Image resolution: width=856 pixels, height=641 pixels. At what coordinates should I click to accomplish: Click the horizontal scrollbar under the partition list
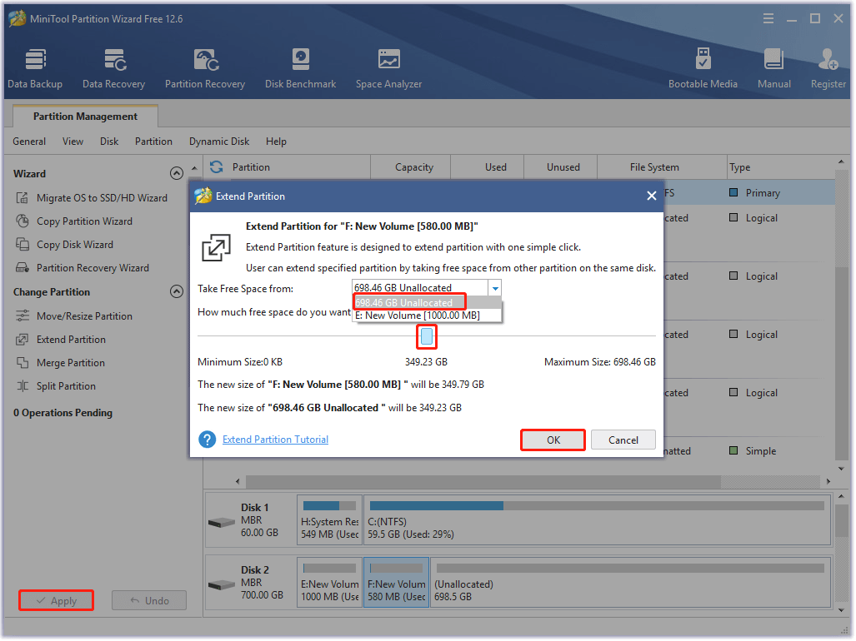(483, 482)
